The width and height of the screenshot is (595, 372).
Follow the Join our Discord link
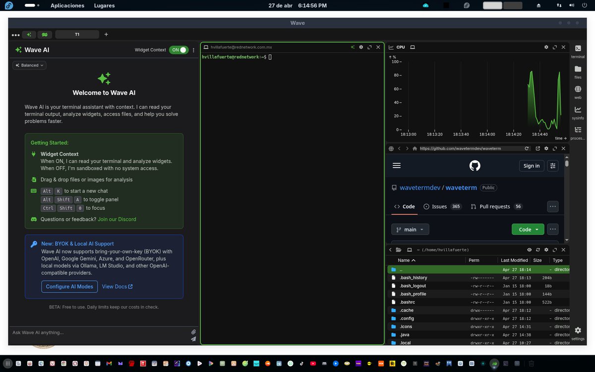(117, 219)
